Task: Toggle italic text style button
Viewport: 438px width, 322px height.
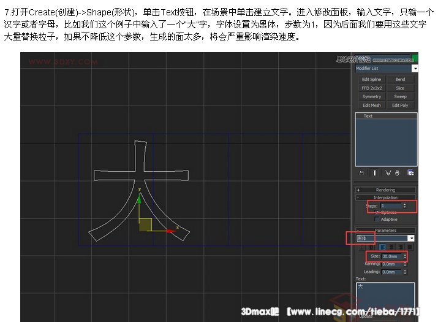Action: click(362, 247)
